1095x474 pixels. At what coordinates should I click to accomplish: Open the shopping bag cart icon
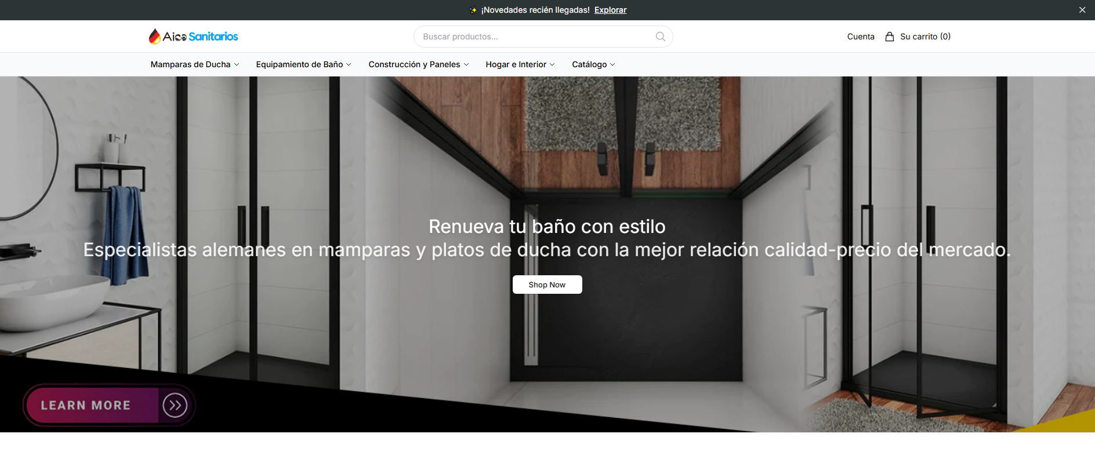pos(889,37)
